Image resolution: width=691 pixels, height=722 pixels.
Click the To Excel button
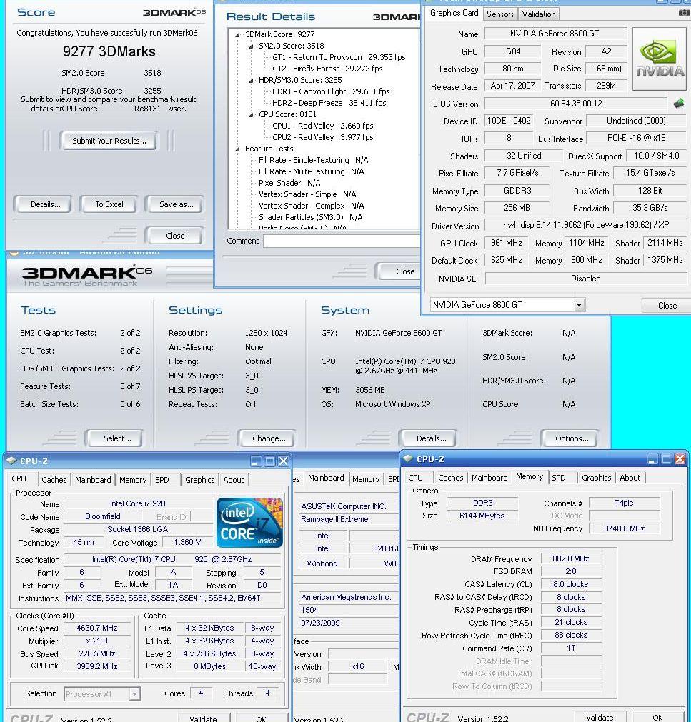pos(109,204)
